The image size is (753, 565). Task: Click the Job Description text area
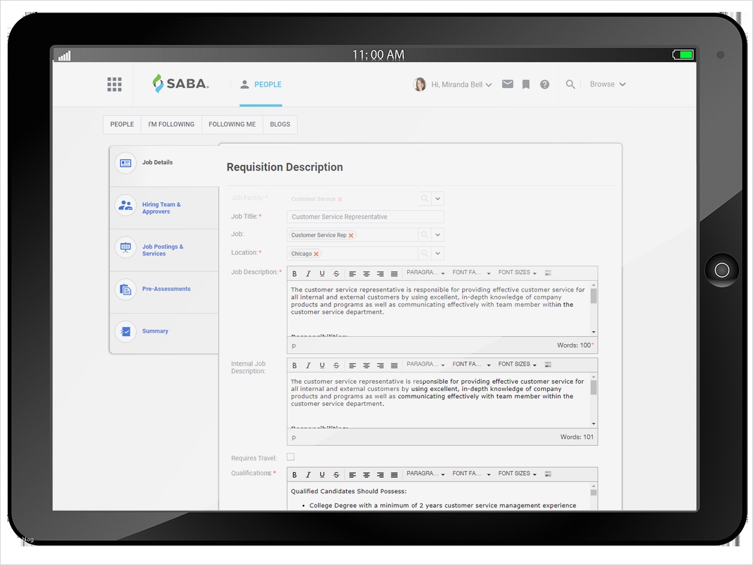[x=438, y=308]
